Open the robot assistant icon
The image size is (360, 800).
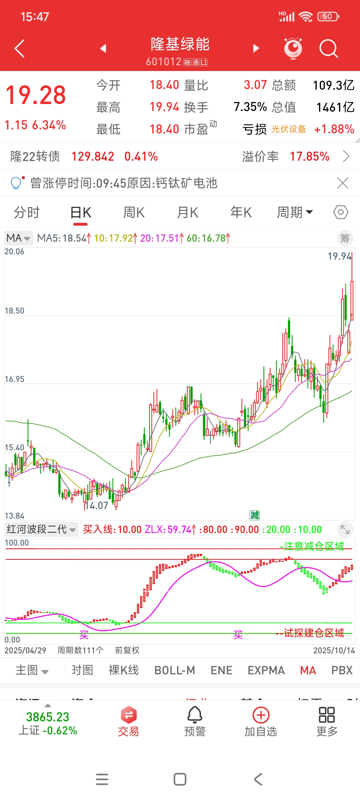(x=293, y=49)
